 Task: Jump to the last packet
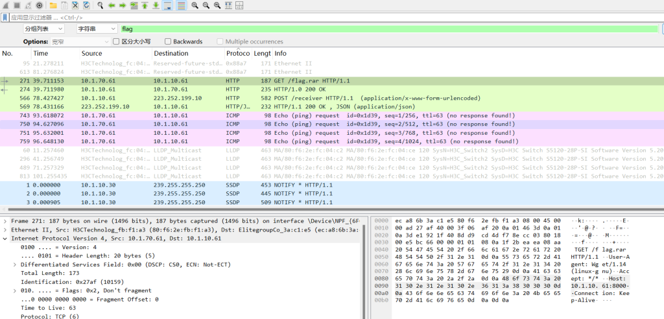(156, 5)
